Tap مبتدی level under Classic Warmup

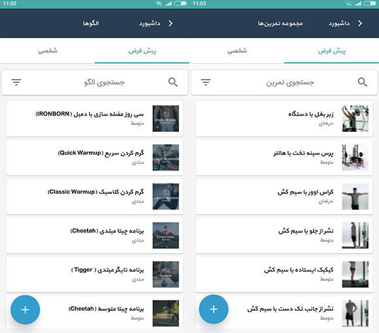(138, 201)
